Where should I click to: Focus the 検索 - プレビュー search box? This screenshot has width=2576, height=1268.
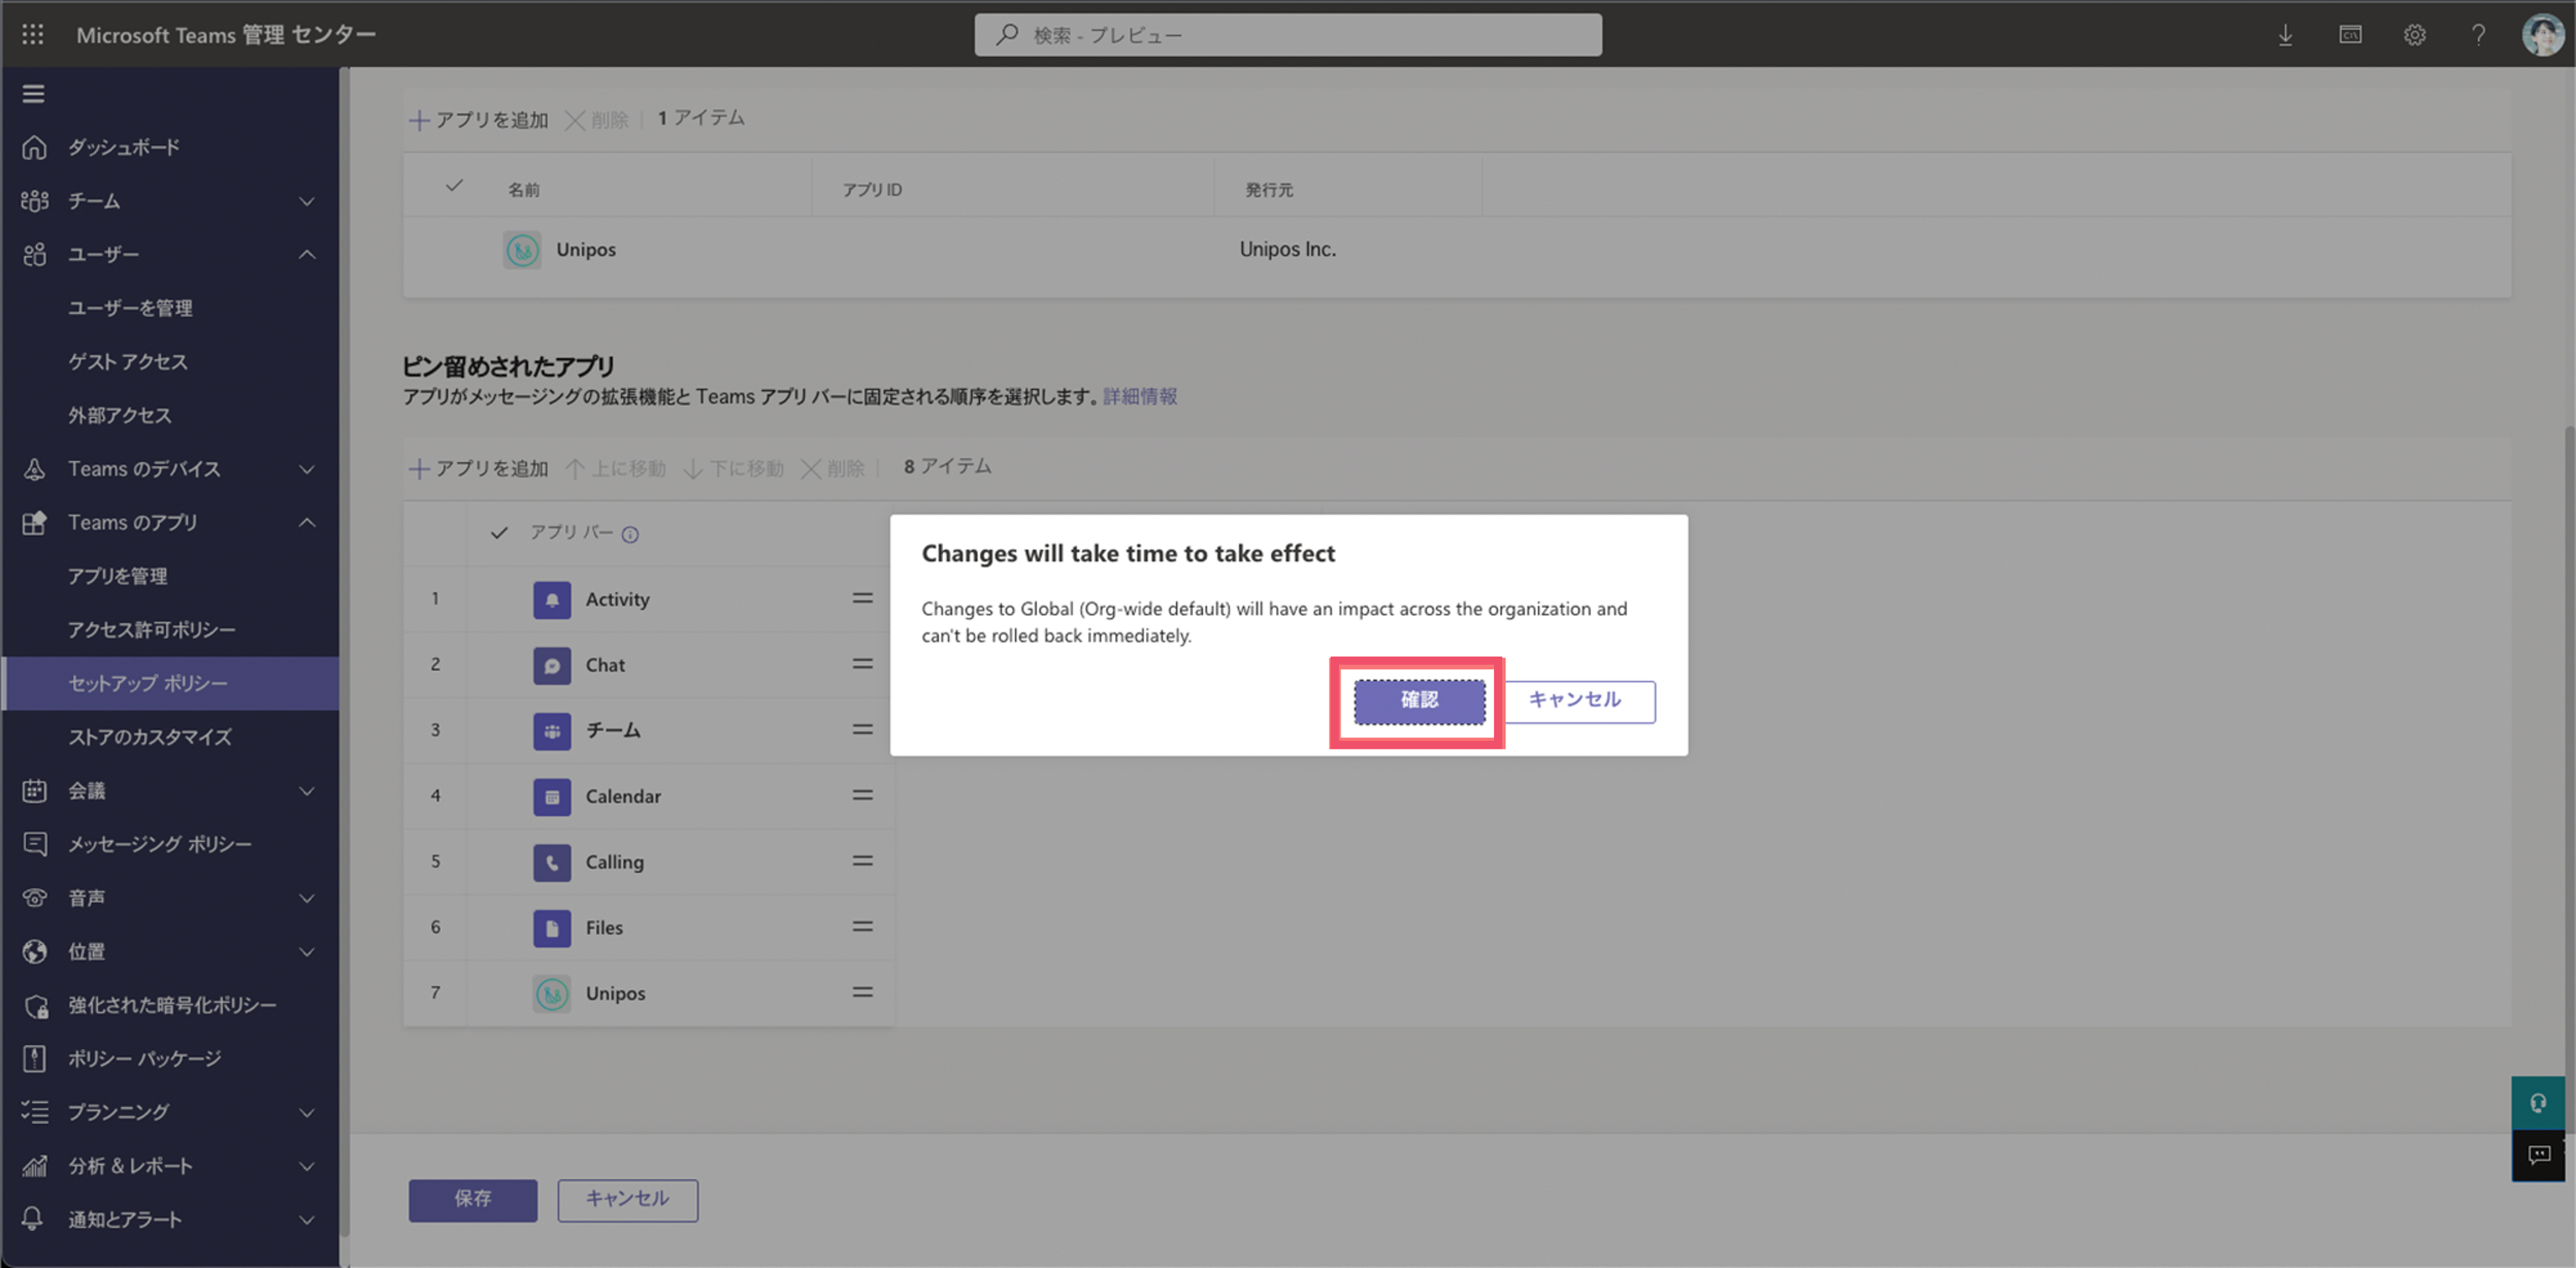click(1287, 35)
